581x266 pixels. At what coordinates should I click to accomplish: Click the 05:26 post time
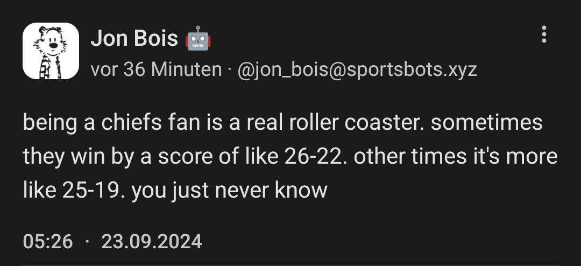(48, 241)
